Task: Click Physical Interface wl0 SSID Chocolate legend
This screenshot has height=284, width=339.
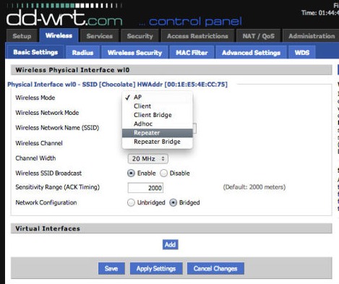Action: tap(118, 85)
